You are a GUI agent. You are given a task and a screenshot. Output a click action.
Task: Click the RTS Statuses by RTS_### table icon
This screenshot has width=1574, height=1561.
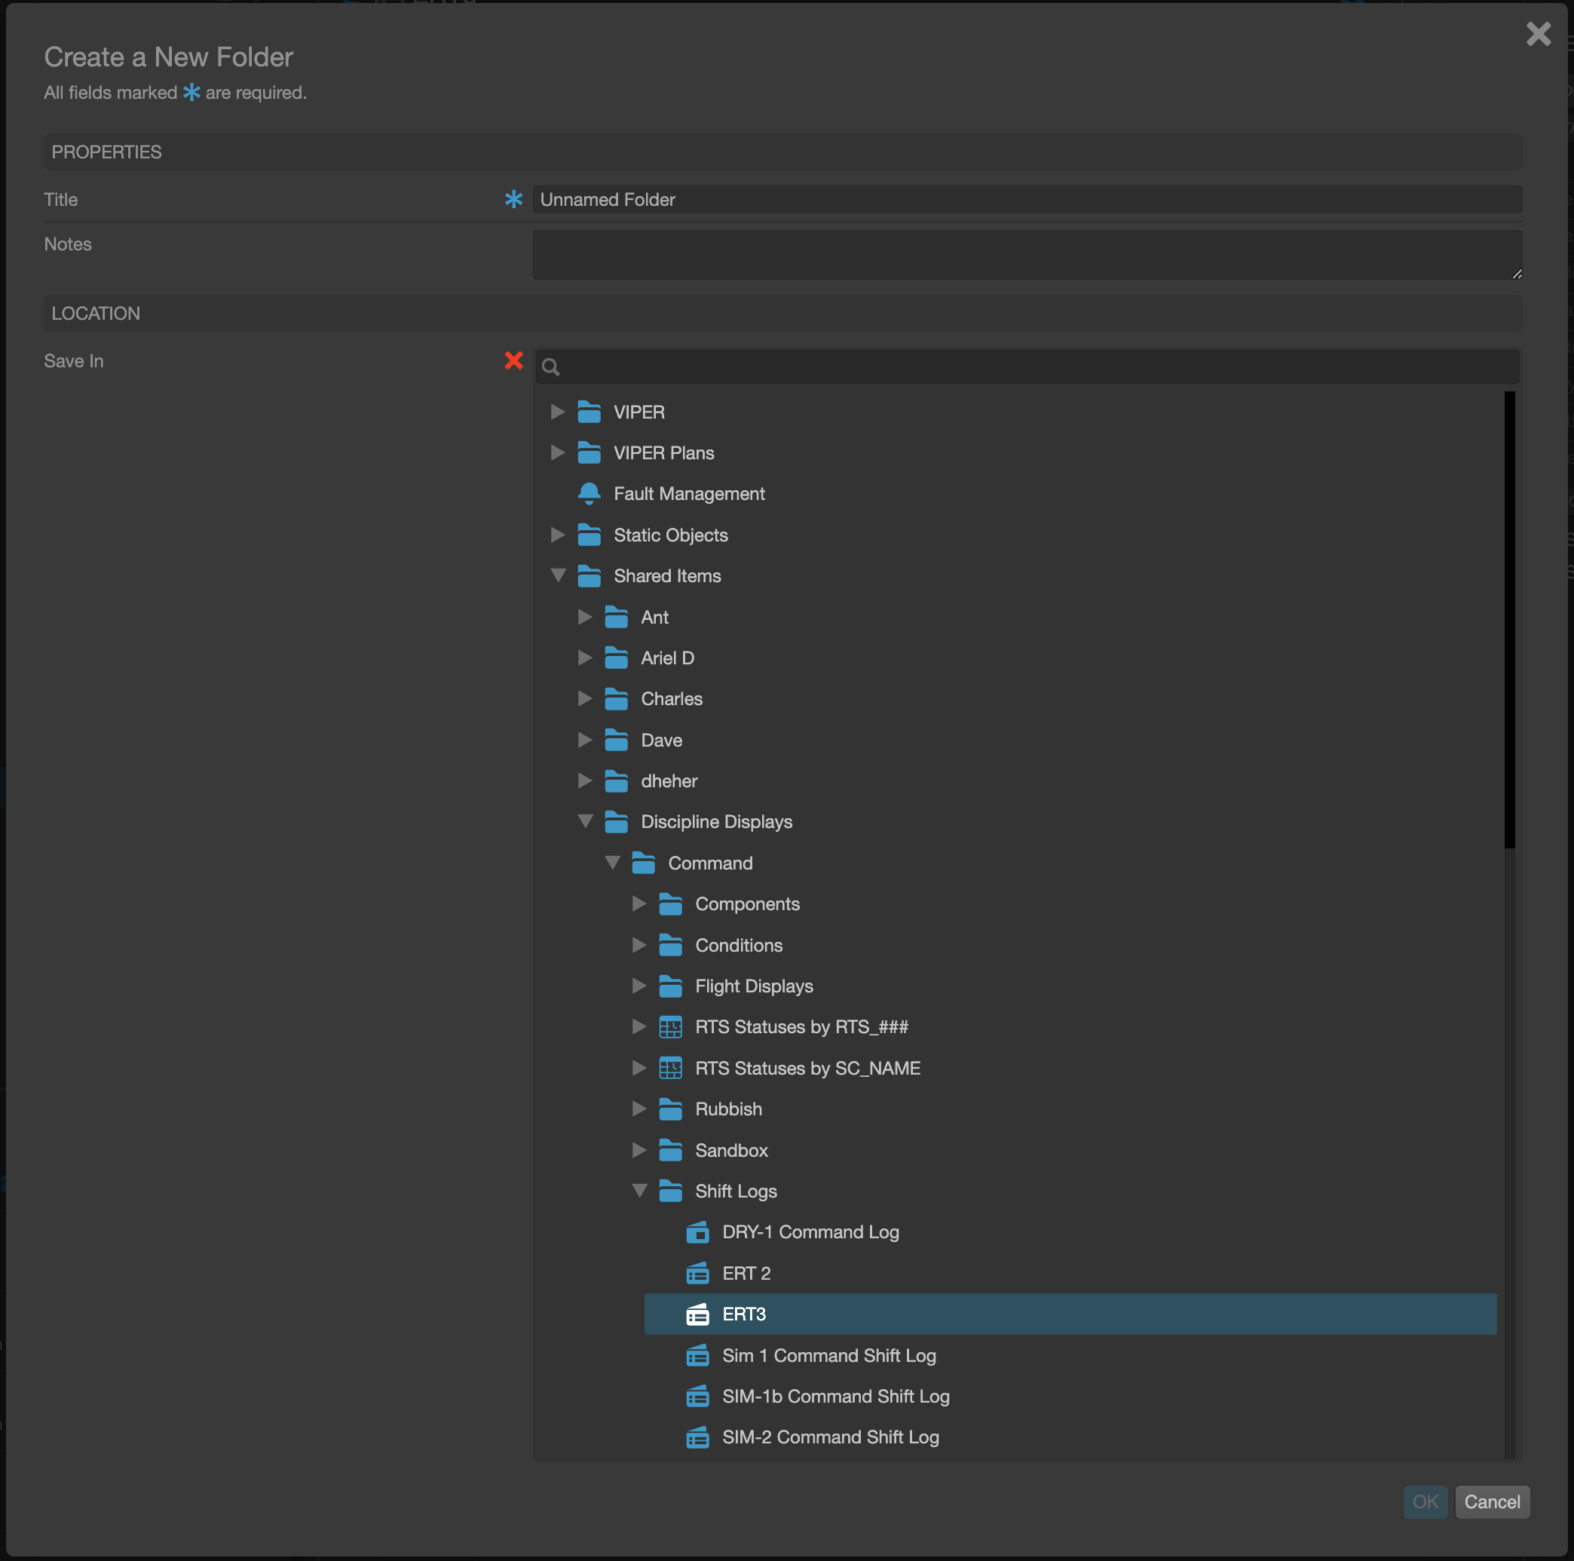click(672, 1027)
